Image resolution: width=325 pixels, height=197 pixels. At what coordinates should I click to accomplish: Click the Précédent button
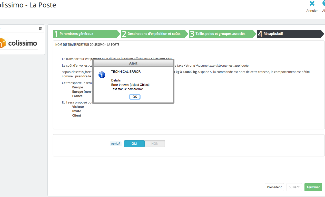274,187
